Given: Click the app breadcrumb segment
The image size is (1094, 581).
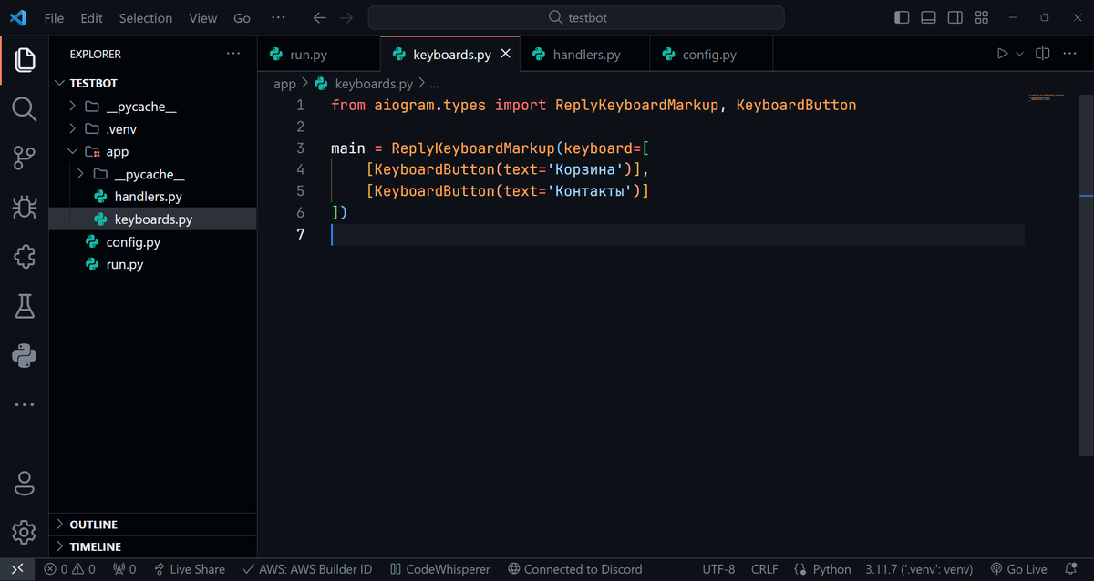Looking at the screenshot, I should (x=284, y=83).
